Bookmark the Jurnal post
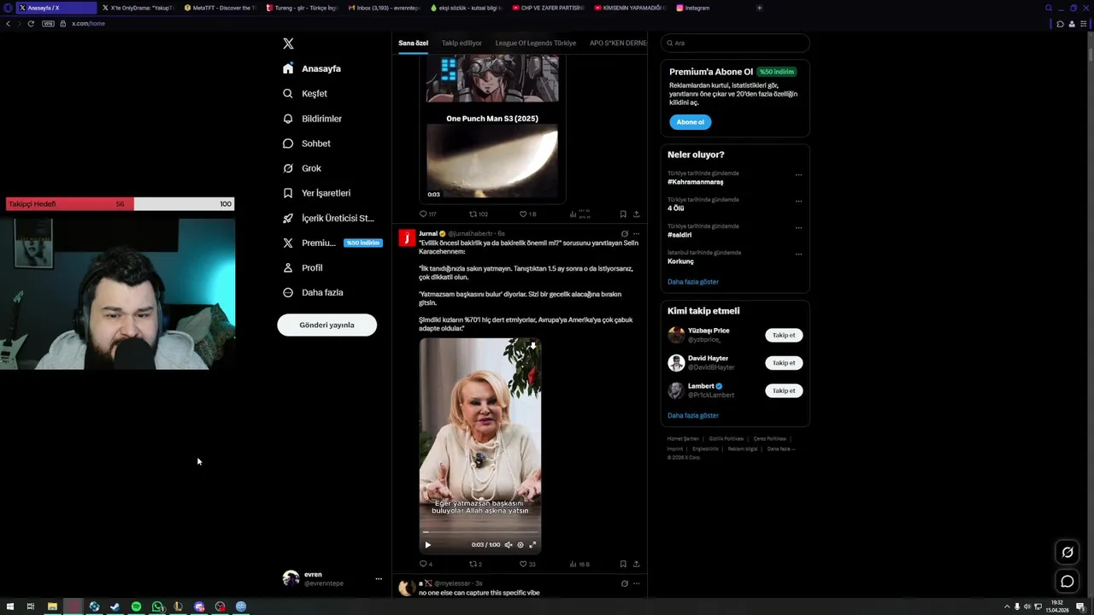The width and height of the screenshot is (1094, 615). coord(623,564)
